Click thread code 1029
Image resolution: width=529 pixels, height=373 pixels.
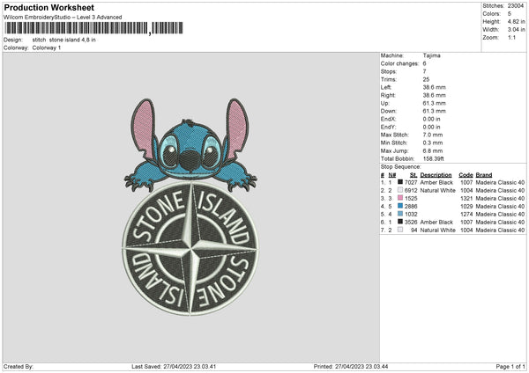[x=466, y=207]
